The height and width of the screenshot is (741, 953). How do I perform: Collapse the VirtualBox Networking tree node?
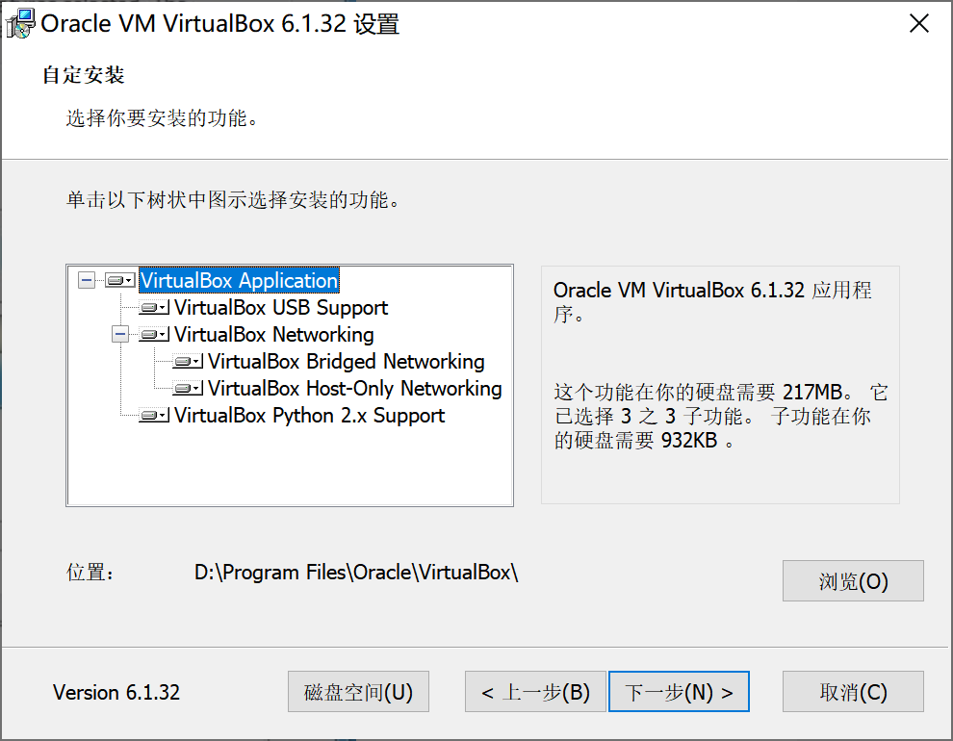(120, 334)
